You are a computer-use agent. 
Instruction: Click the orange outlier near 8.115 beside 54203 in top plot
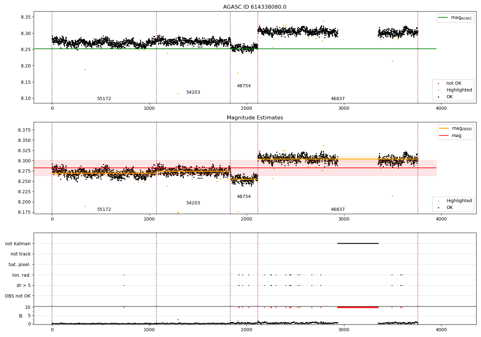coord(178,93)
